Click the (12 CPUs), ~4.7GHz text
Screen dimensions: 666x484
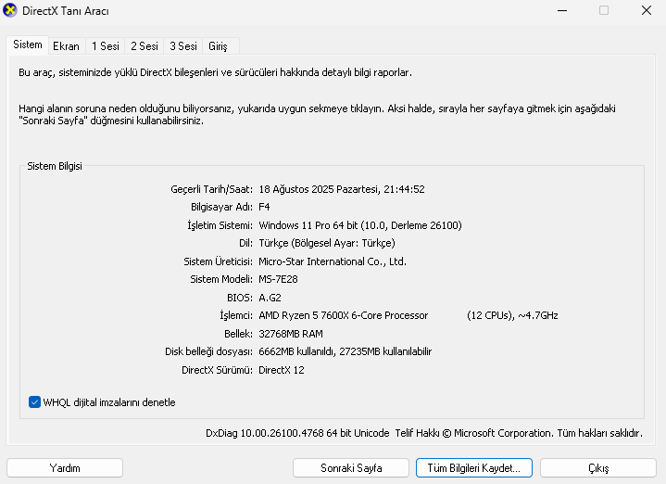512,315
